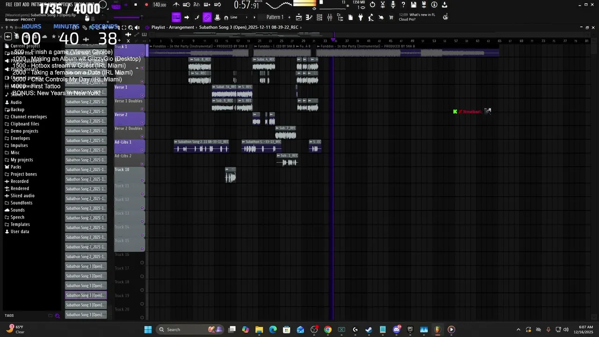The width and height of the screenshot is (599, 337).
Task: Open the Plugin picker plug icon
Action: (x=360, y=17)
